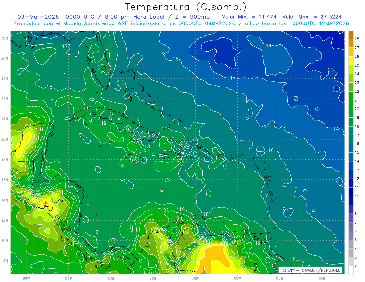Click the 90W longitude axis label
This screenshot has height=282, width=365.
click(26, 278)
